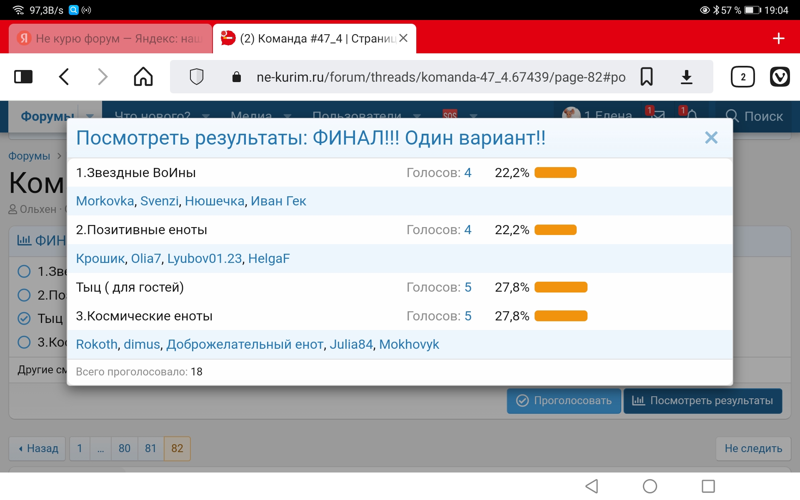Screen dimensions: 800x500
Task: Click the browser home icon
Action: tap(143, 77)
